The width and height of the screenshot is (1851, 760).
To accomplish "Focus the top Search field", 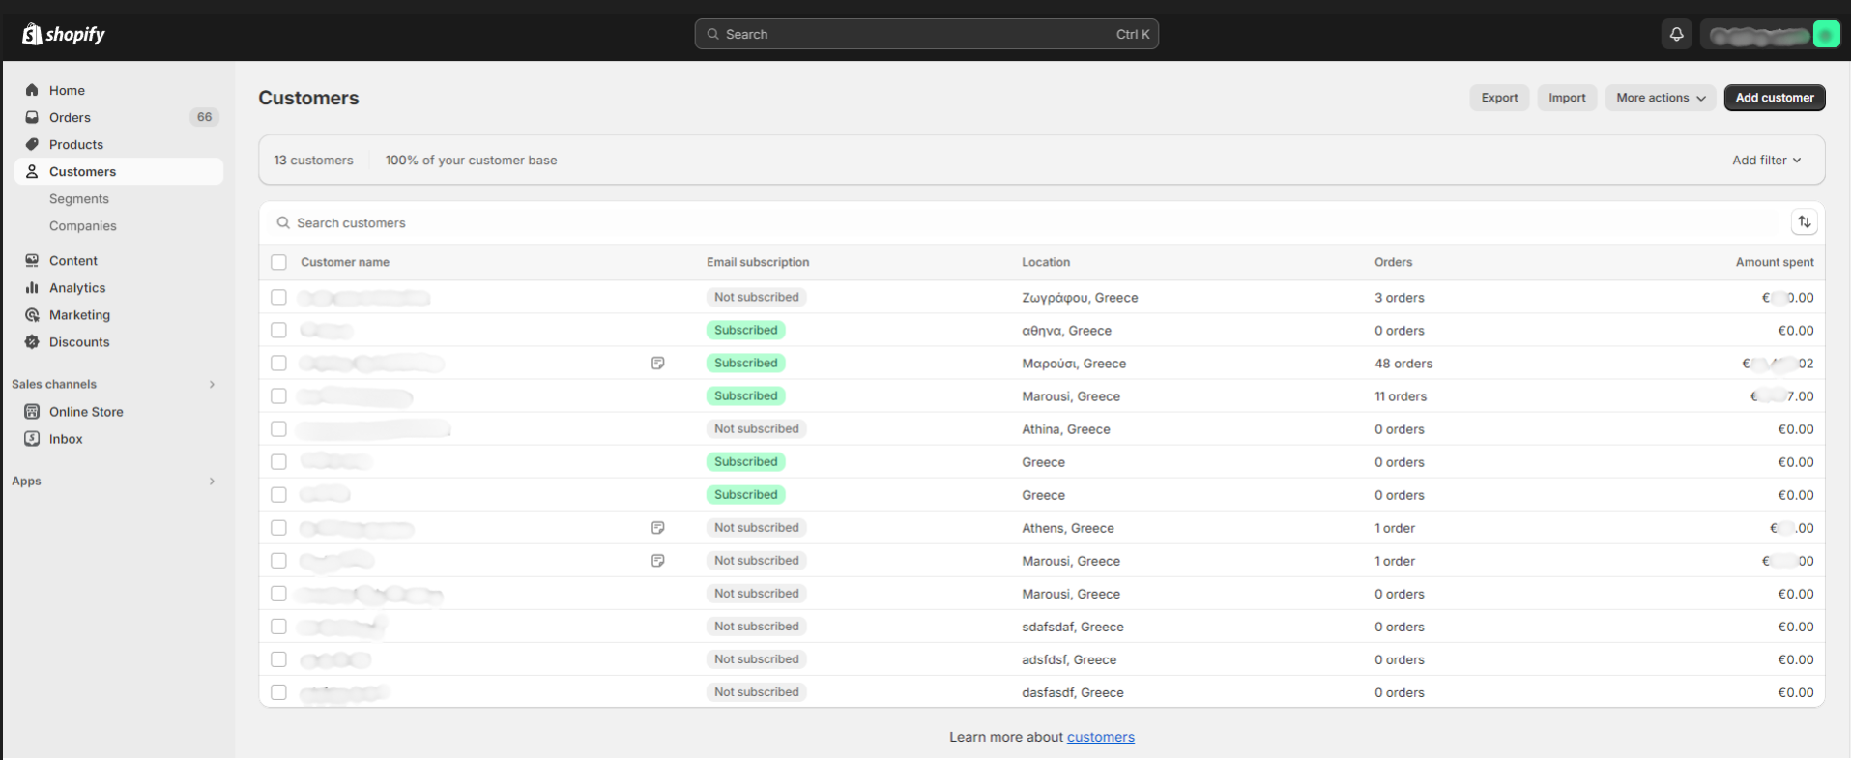I will (x=926, y=34).
